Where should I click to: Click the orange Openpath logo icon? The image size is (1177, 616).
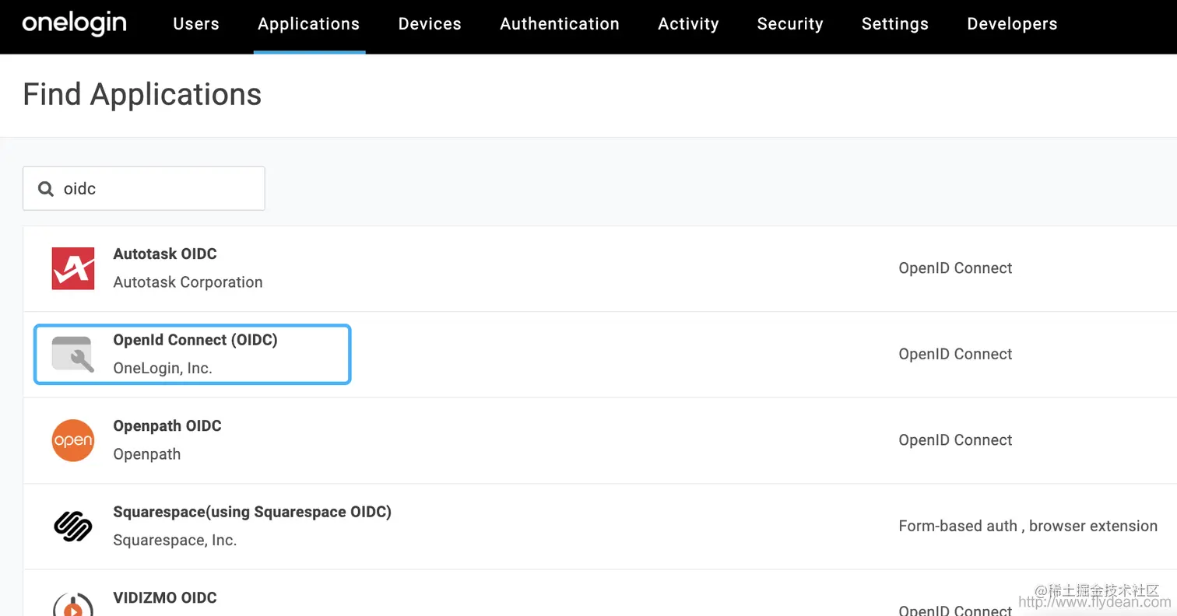coord(73,440)
